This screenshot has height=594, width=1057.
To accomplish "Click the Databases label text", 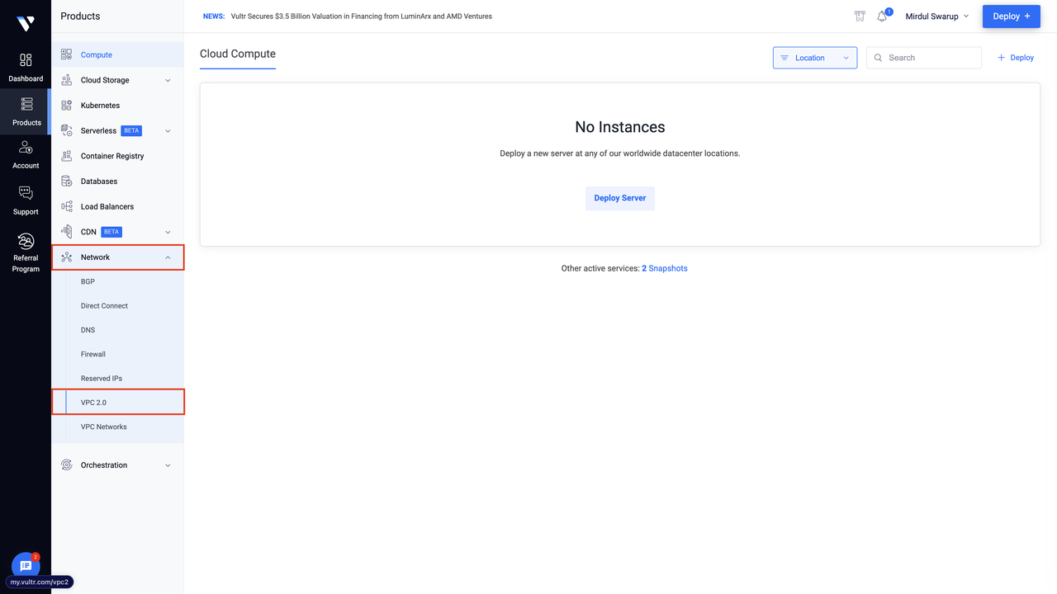I will pyautogui.click(x=99, y=181).
